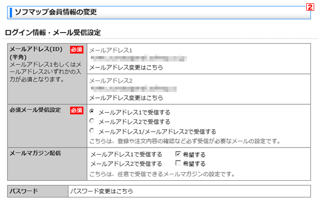Screen dimensions: 319x215
Task: Click the ログイン情報・メール受信設定 section heading
Action: pos(53,33)
